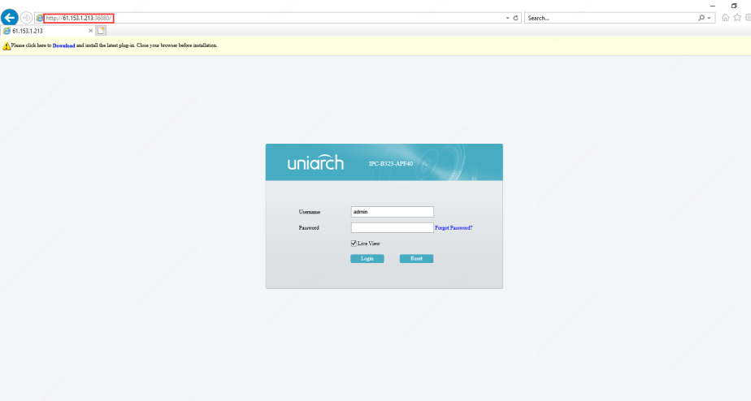This screenshot has height=401, width=751.
Task: Open browser Tools gear icon
Action: (x=748, y=18)
